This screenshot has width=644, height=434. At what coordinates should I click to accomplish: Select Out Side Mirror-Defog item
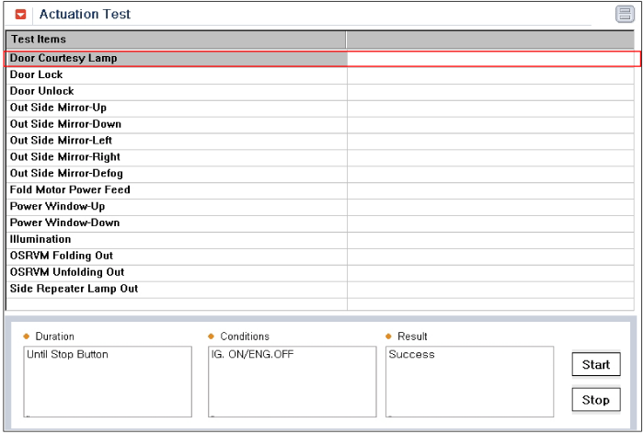pyautogui.click(x=320, y=174)
